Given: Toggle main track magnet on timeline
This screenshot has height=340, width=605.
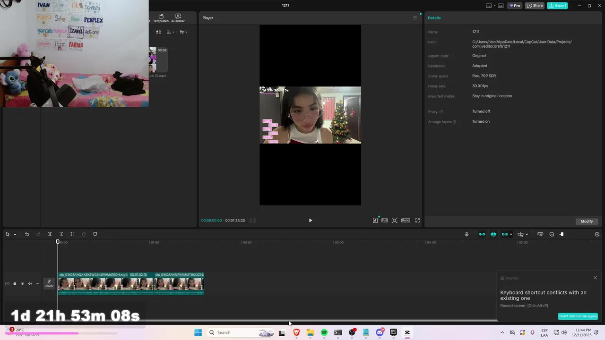Looking at the screenshot, I should point(482,234).
